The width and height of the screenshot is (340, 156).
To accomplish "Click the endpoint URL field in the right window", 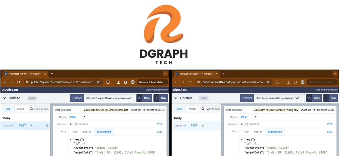I will (279, 98).
